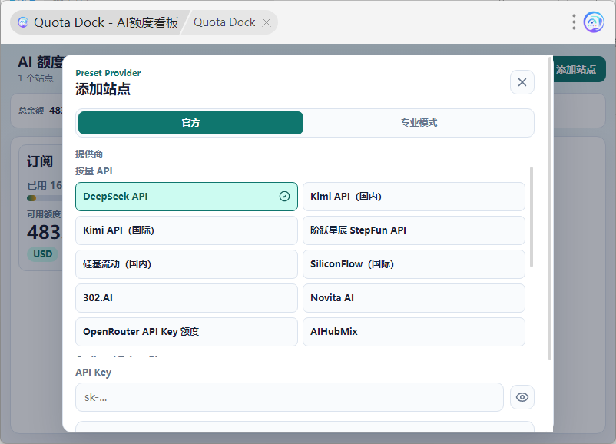Select OpenRouter API Key 额度 provider
The height and width of the screenshot is (444, 616).
point(186,332)
